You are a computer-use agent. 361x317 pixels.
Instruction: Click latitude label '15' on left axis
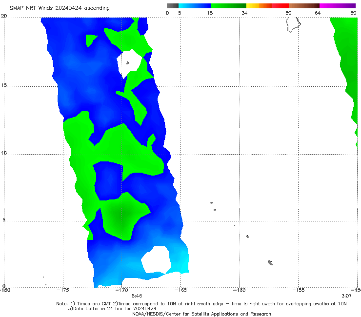tap(4, 85)
